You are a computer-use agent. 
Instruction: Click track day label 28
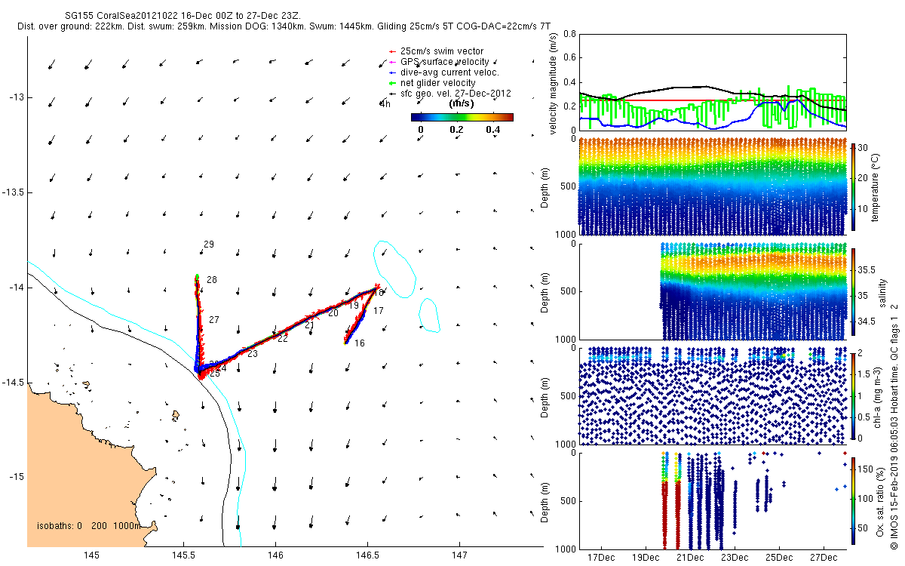212,280
